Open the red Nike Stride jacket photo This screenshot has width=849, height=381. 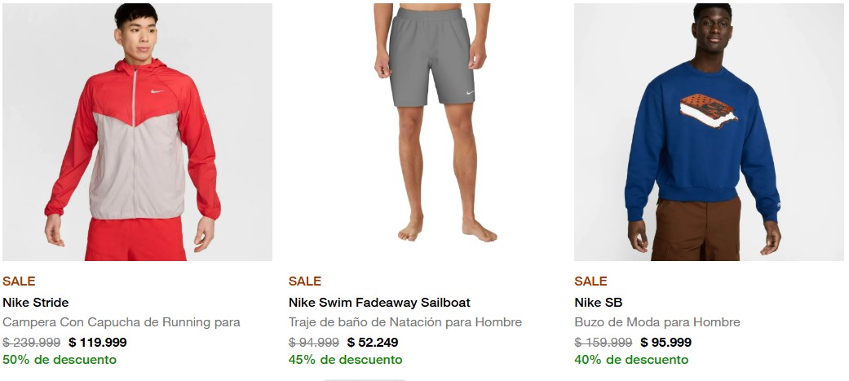[137, 132]
